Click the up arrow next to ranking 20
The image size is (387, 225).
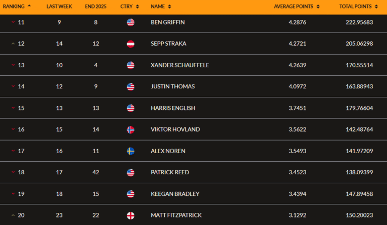(x=13, y=215)
